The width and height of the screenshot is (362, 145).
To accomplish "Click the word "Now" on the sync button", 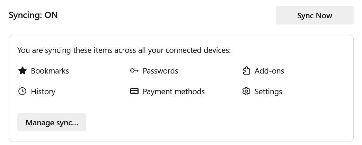I will (x=324, y=16).
